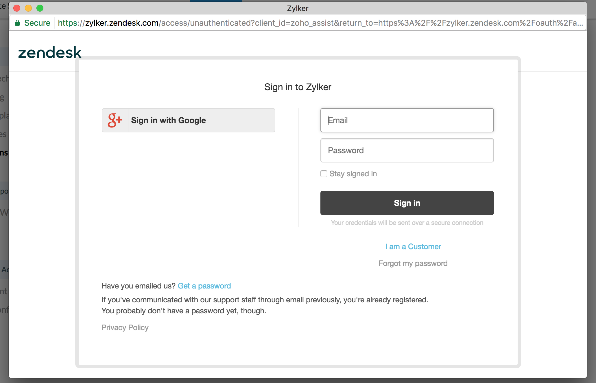This screenshot has height=383, width=596.
Task: Click the Zendesk logo
Action: (x=50, y=53)
